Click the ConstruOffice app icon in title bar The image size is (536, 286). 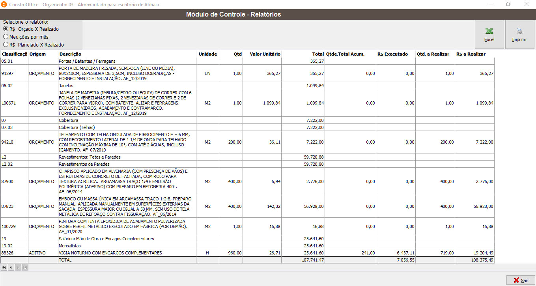click(x=4, y=4)
